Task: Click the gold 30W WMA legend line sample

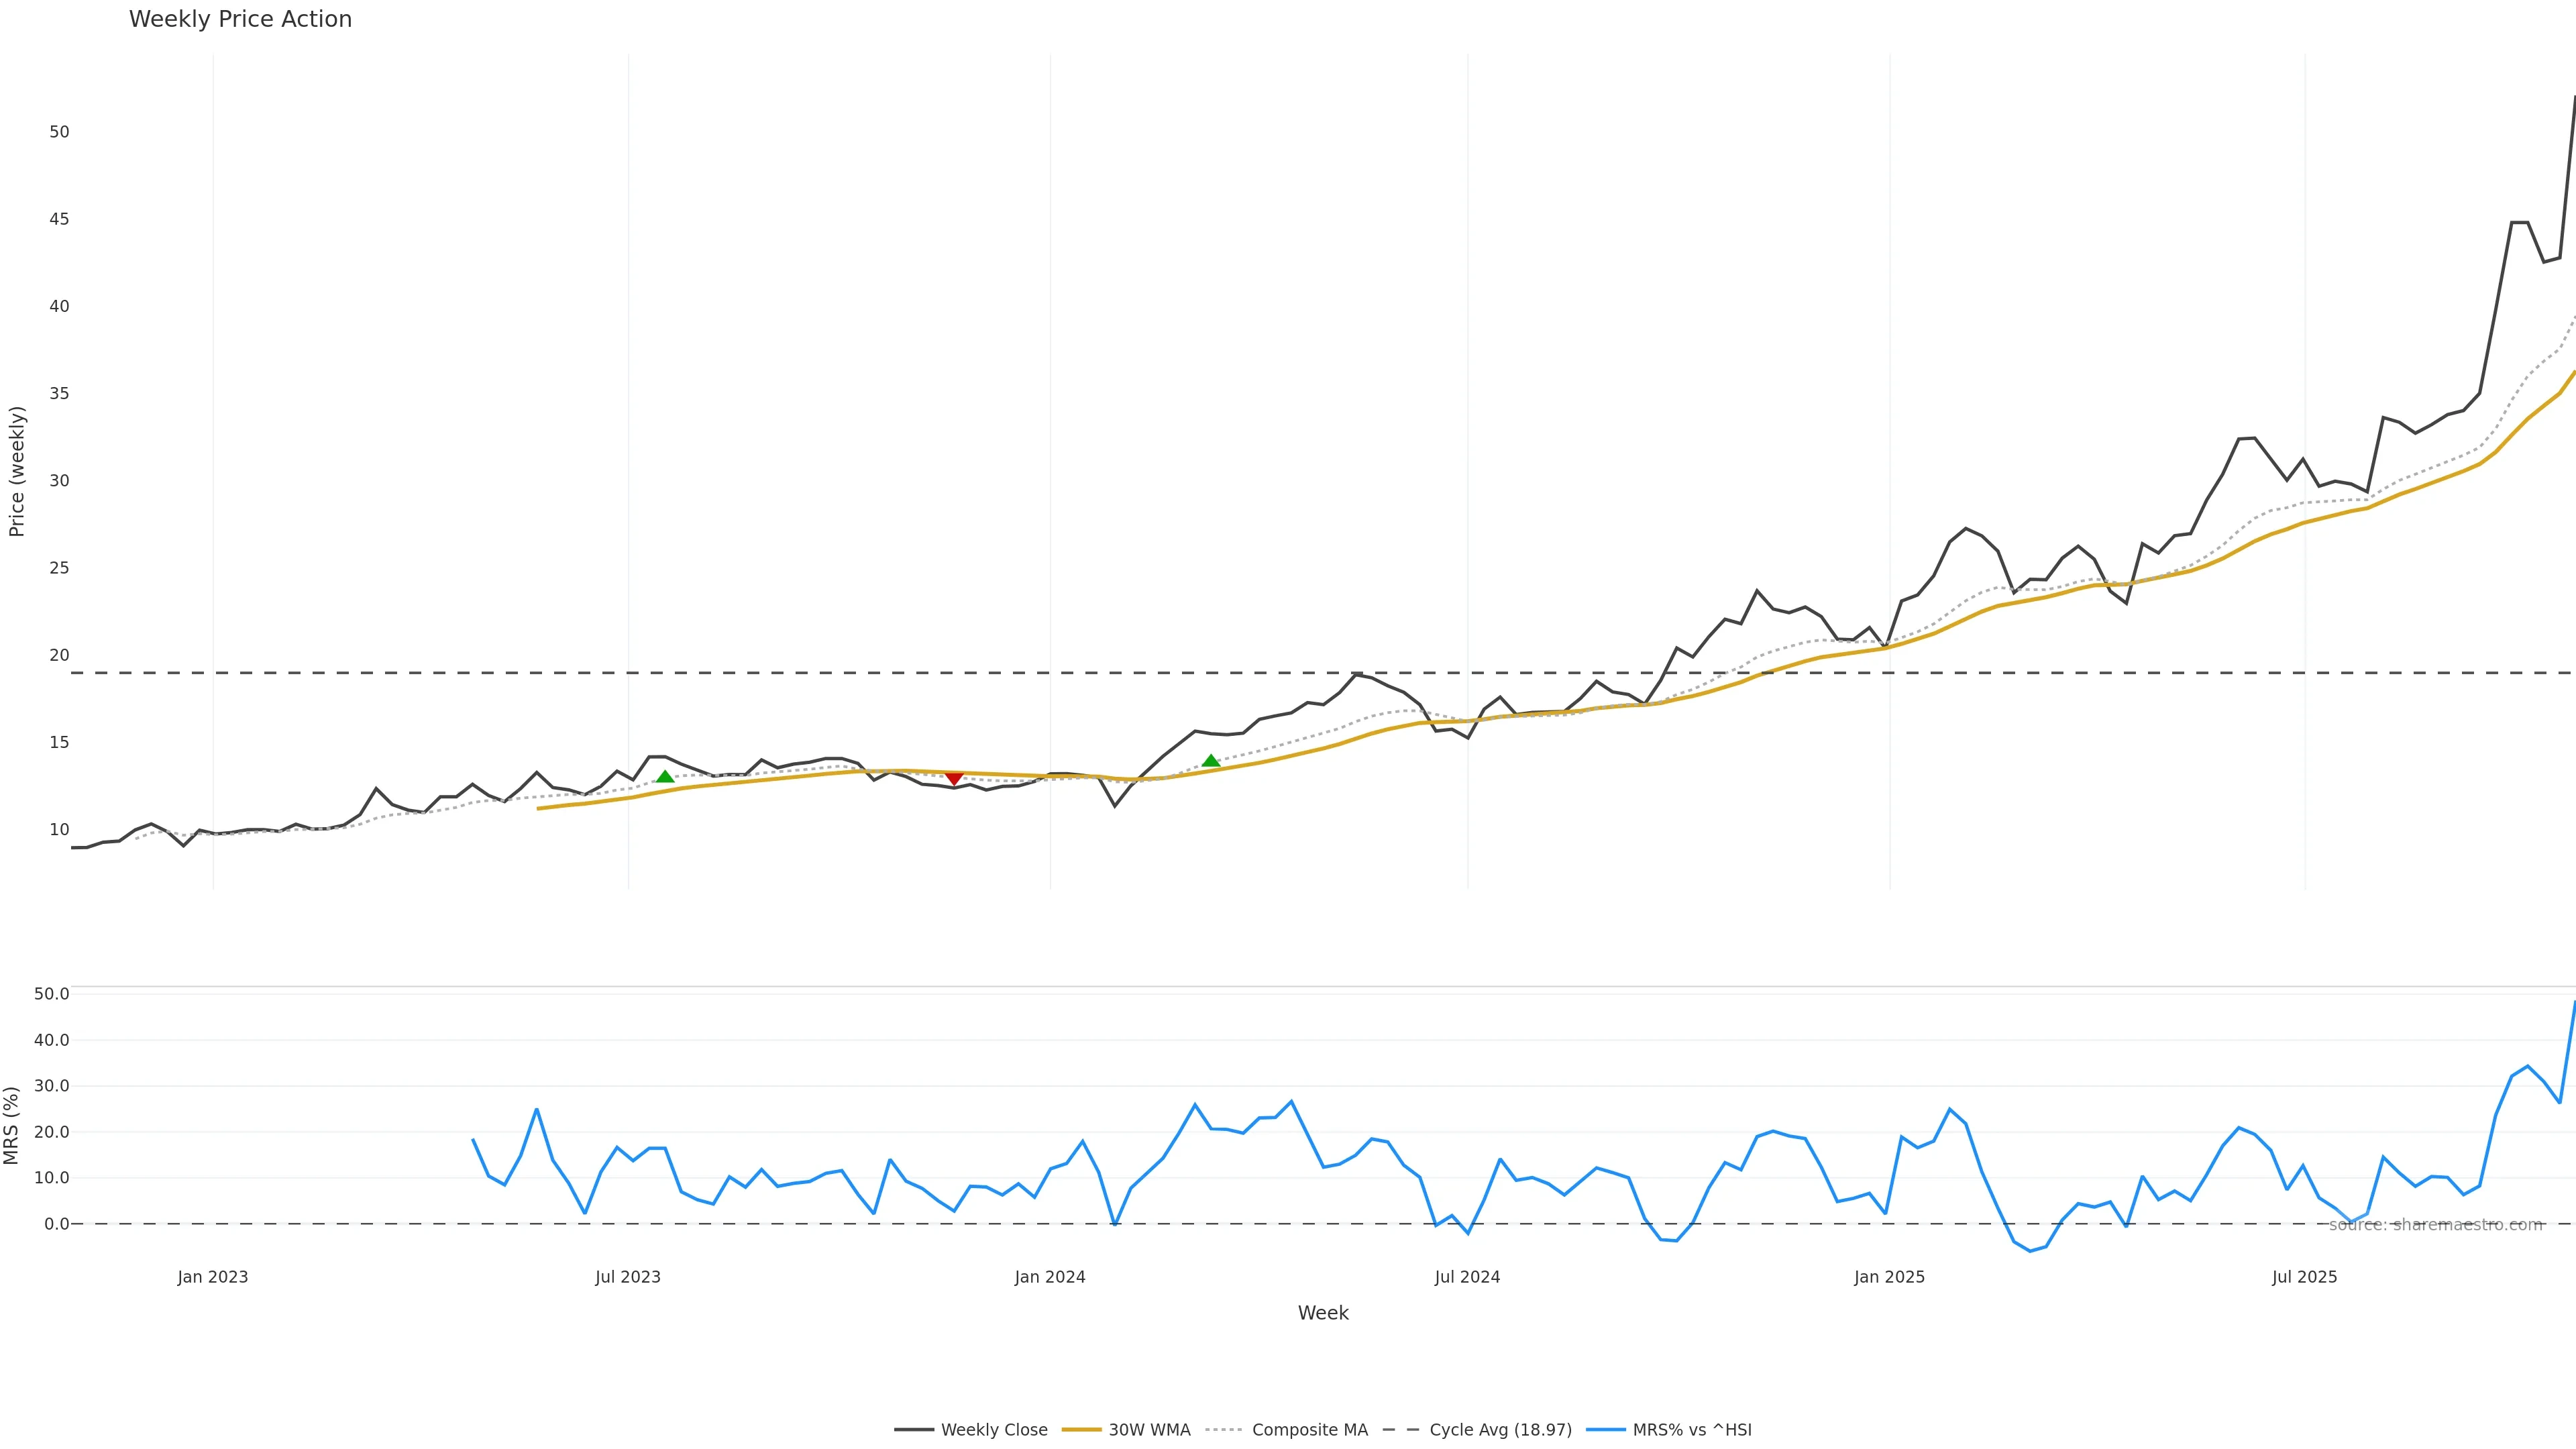Action: pyautogui.click(x=1081, y=1430)
